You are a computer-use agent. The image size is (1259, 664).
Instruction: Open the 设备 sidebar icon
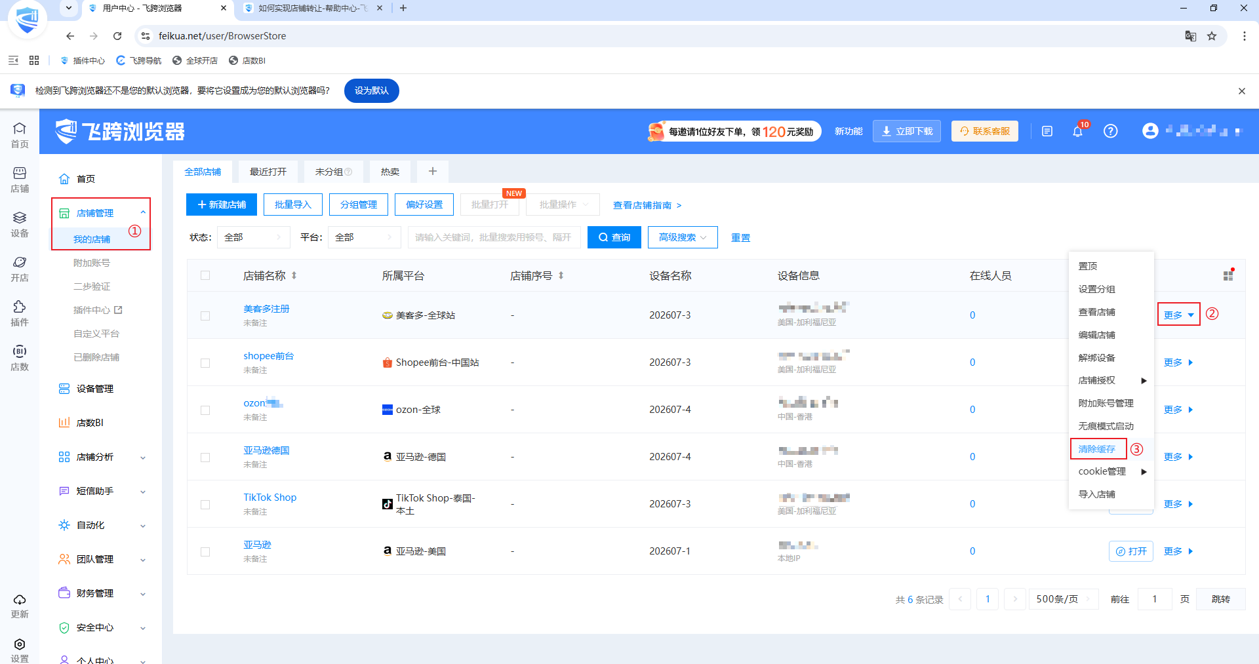click(20, 224)
